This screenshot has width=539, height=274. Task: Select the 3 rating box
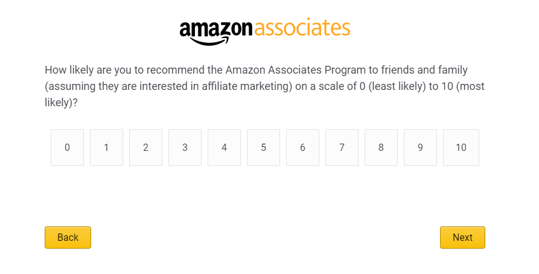click(185, 147)
